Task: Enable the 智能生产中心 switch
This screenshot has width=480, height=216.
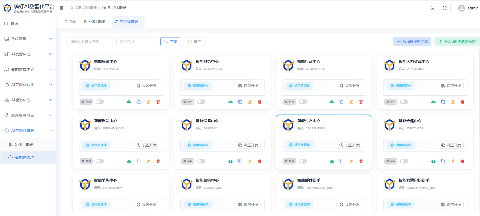Action: point(303,161)
